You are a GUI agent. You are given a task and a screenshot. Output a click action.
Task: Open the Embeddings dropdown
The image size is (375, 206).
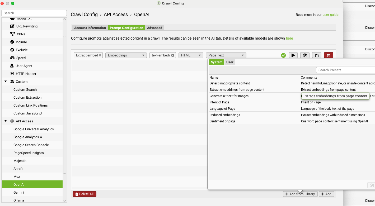(126, 55)
